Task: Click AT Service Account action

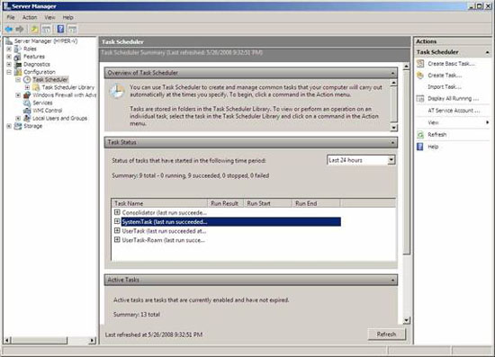Action: tap(454, 111)
